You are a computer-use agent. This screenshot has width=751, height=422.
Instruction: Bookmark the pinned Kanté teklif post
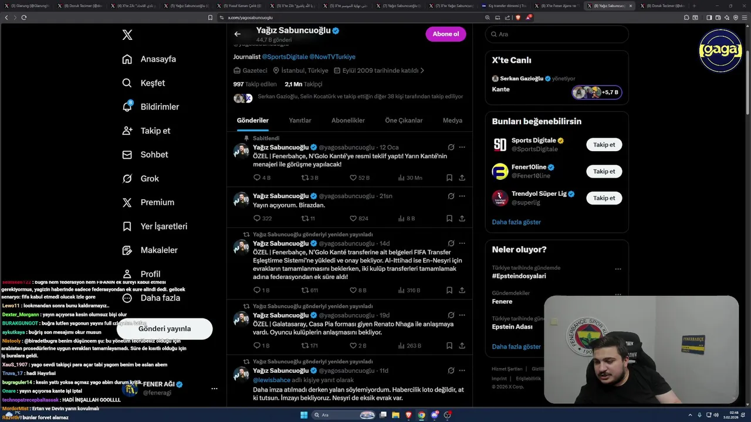coord(449,178)
